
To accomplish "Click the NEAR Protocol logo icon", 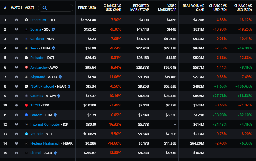I will click(x=26, y=86).
